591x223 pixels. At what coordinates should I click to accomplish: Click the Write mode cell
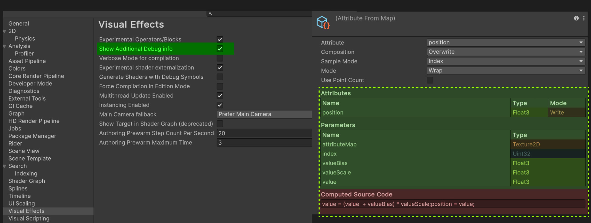pos(567,112)
